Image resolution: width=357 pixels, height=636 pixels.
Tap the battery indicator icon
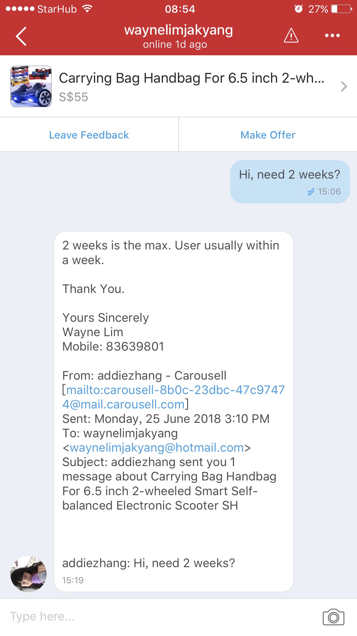click(341, 9)
